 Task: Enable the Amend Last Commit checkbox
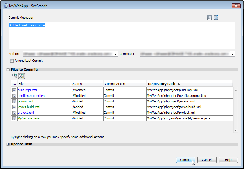12,61
